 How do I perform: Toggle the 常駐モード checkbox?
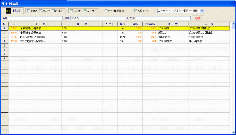136,11
